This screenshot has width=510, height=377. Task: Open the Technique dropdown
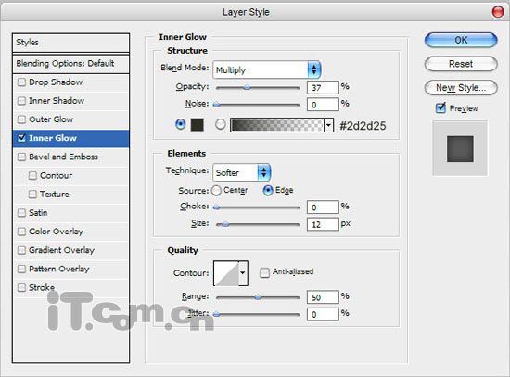(241, 172)
